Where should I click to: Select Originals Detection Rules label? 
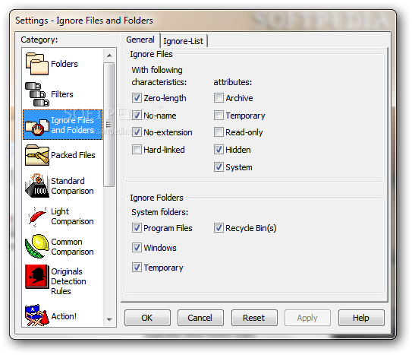[68, 281]
